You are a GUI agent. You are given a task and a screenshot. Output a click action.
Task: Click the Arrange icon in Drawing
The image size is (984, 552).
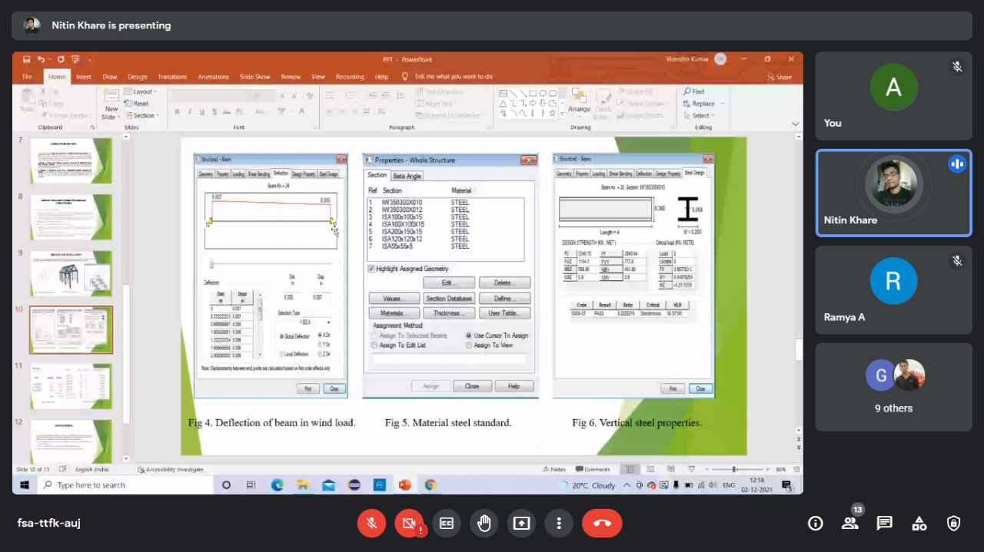point(580,96)
